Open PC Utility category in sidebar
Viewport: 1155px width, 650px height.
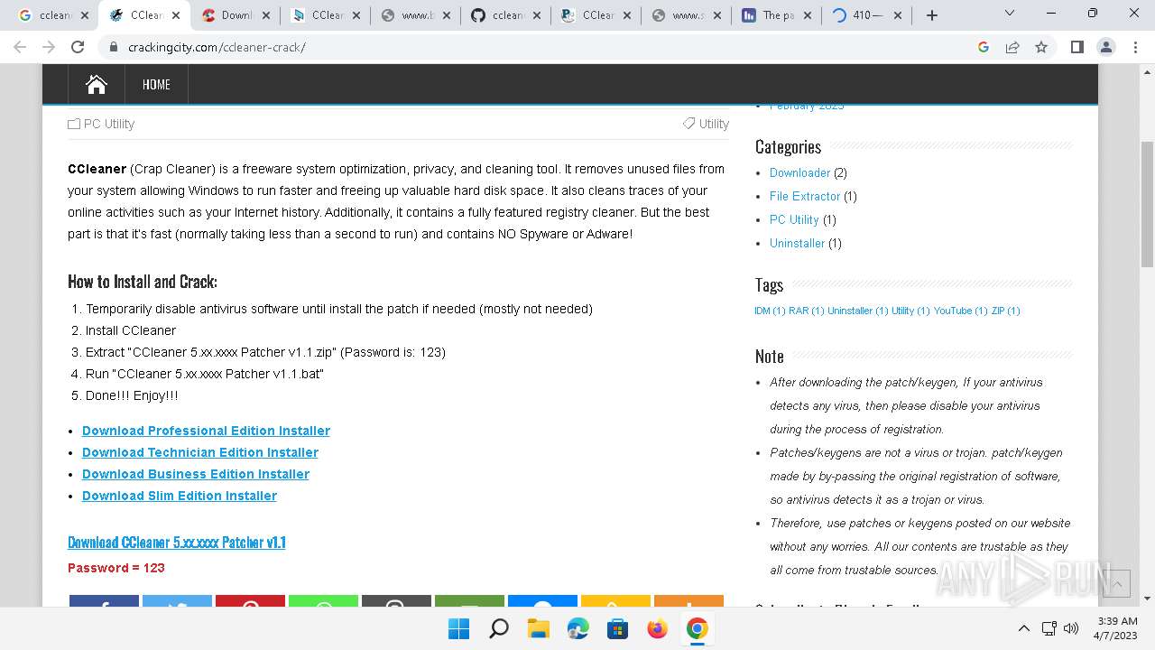[x=794, y=219]
